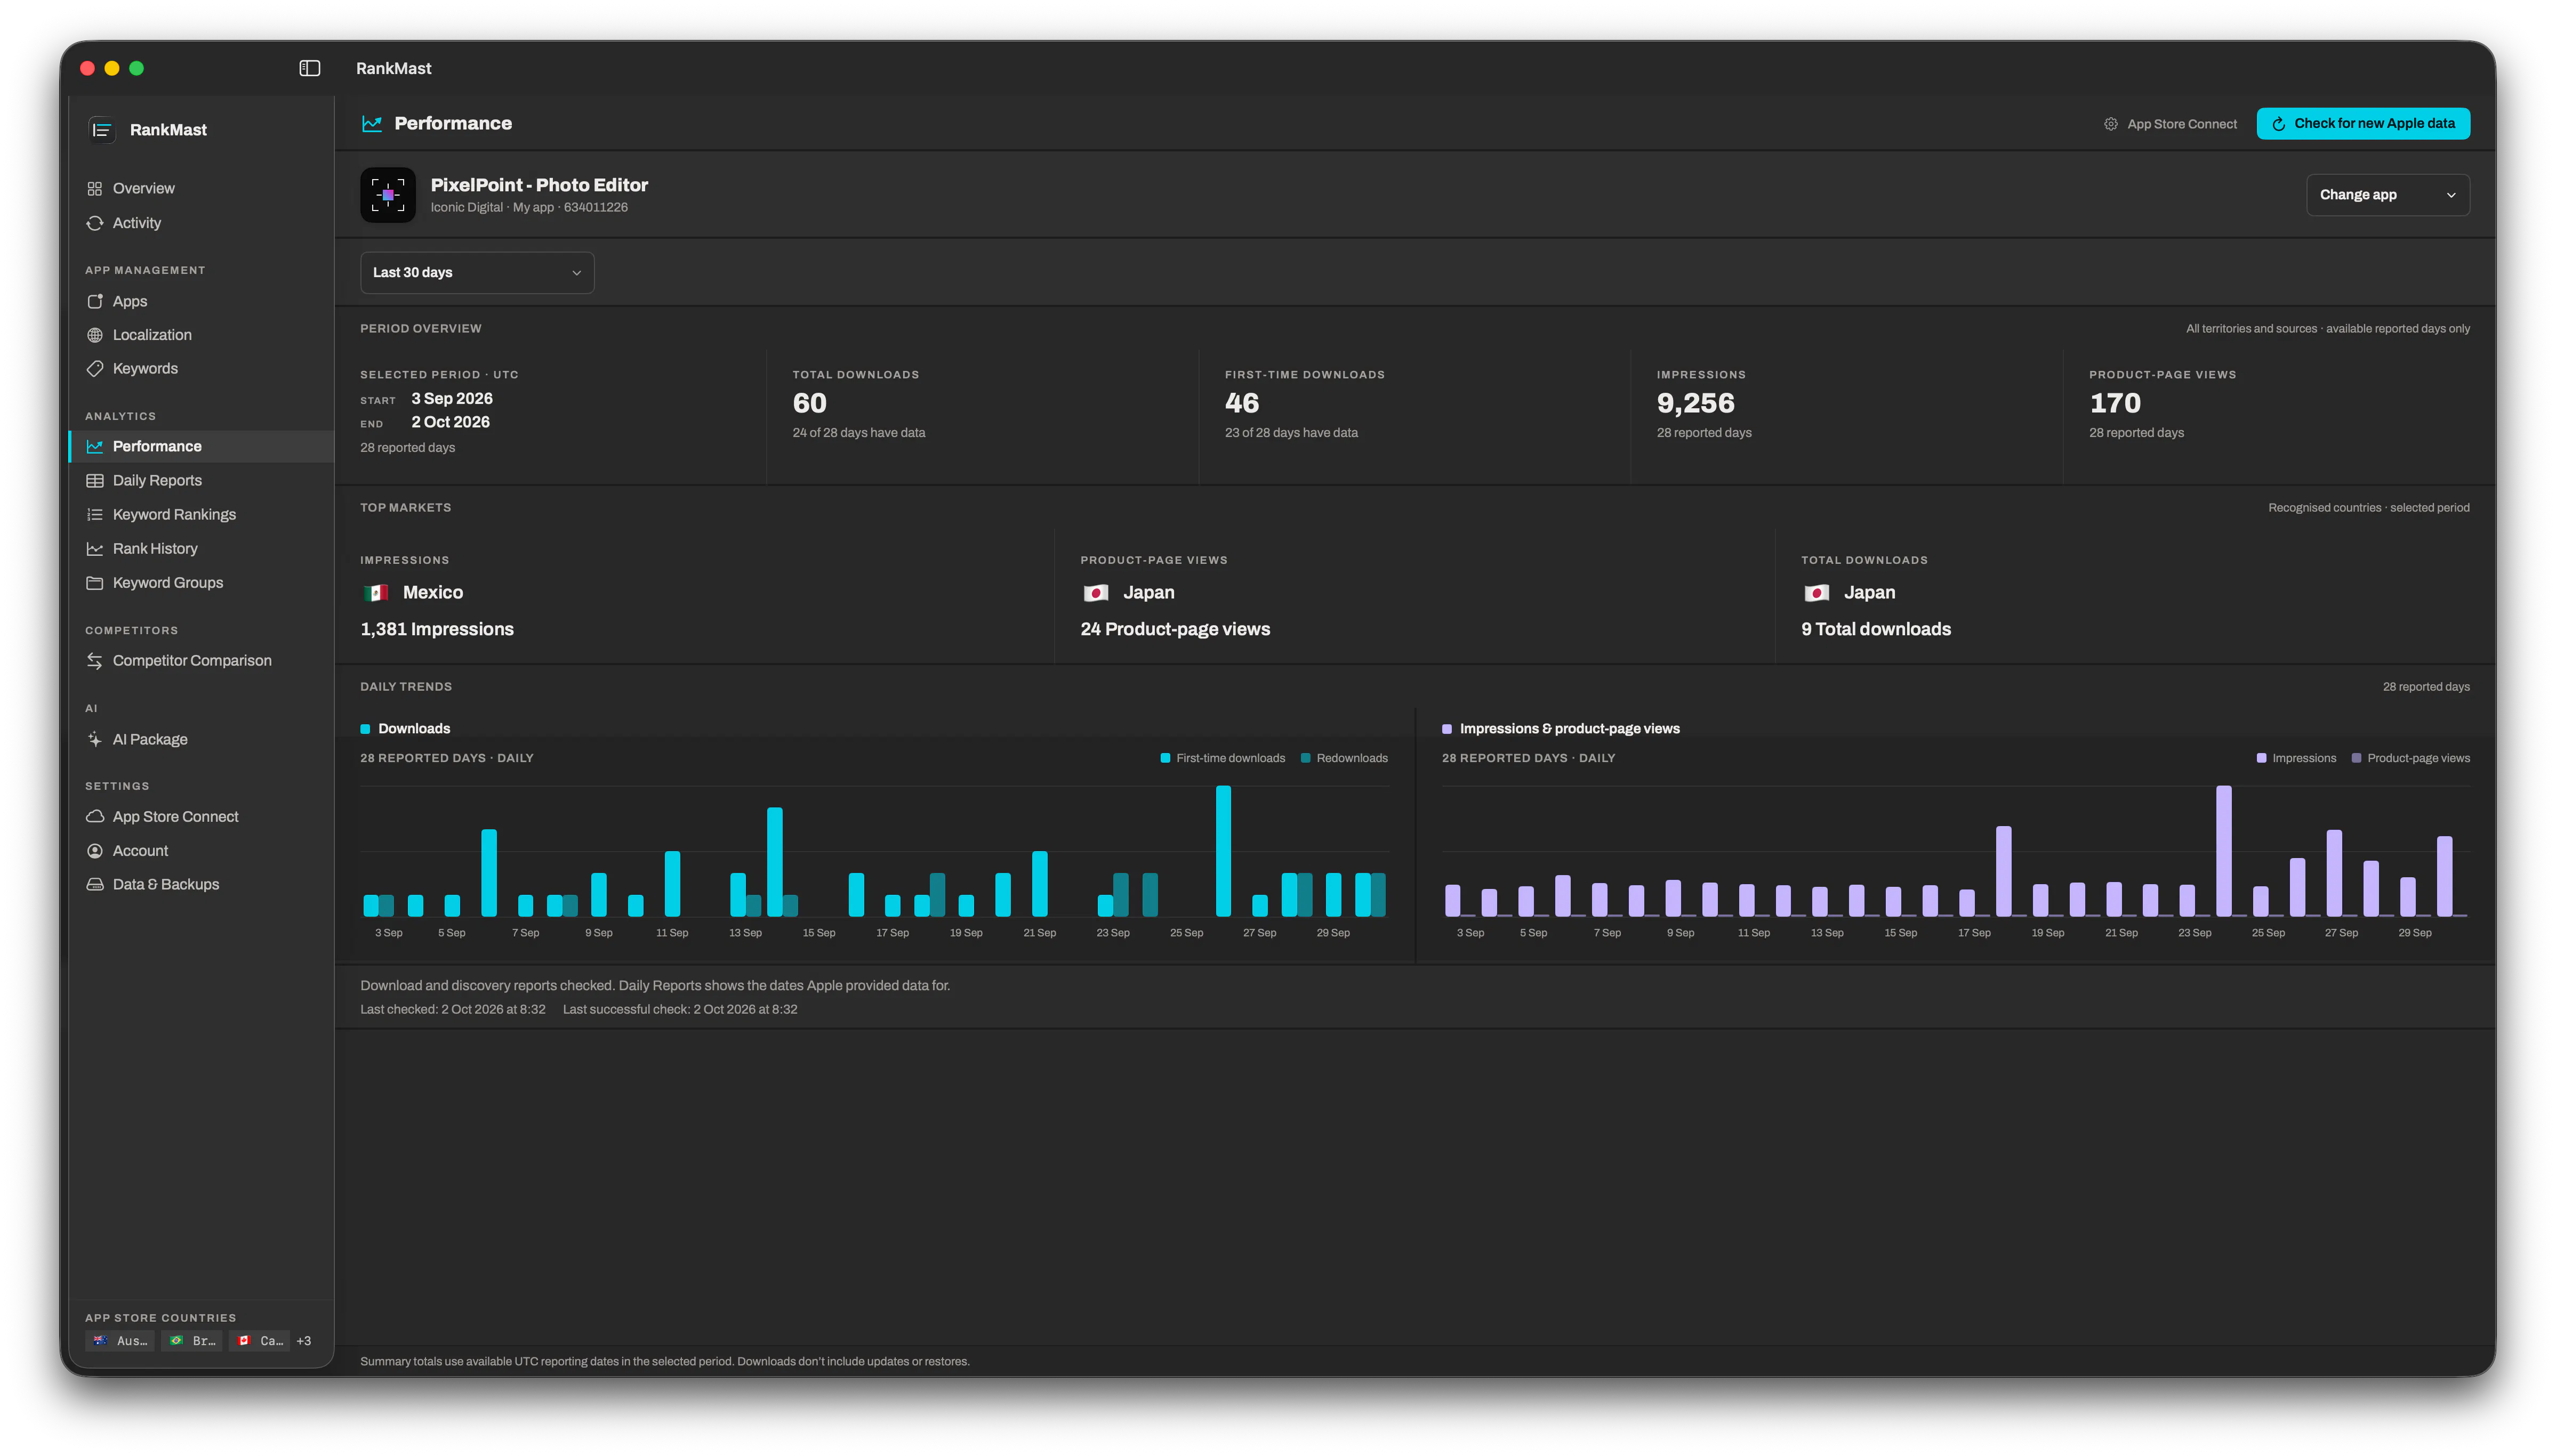
Task: Toggle the sidebar panel icon
Action: pyautogui.click(x=309, y=68)
